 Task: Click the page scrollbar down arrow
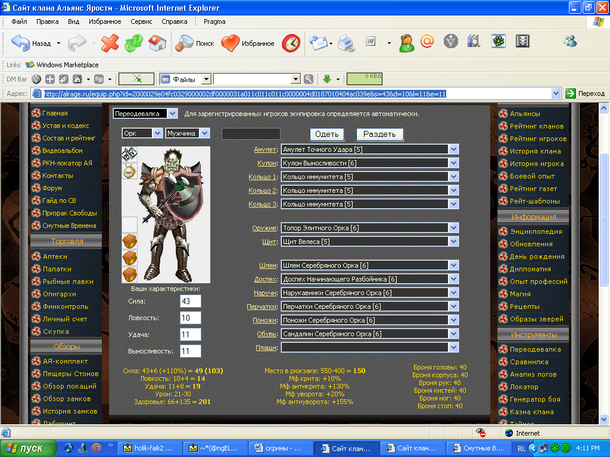click(x=603, y=420)
